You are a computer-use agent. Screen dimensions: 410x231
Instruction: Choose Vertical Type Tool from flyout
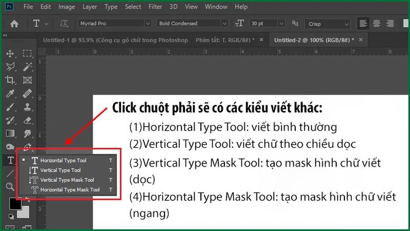coord(69,170)
